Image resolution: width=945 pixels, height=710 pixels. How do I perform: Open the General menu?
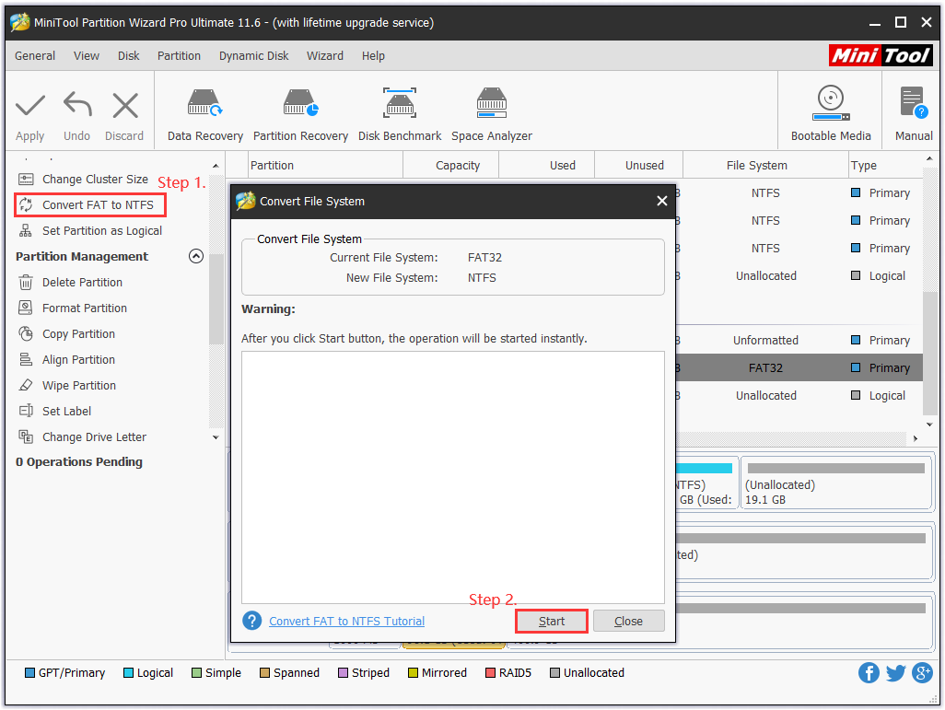35,55
